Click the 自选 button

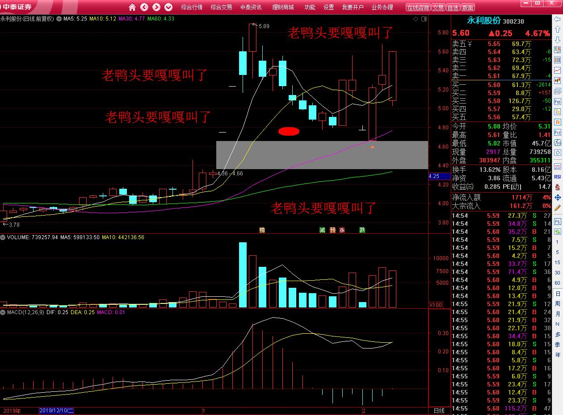click(x=453, y=8)
